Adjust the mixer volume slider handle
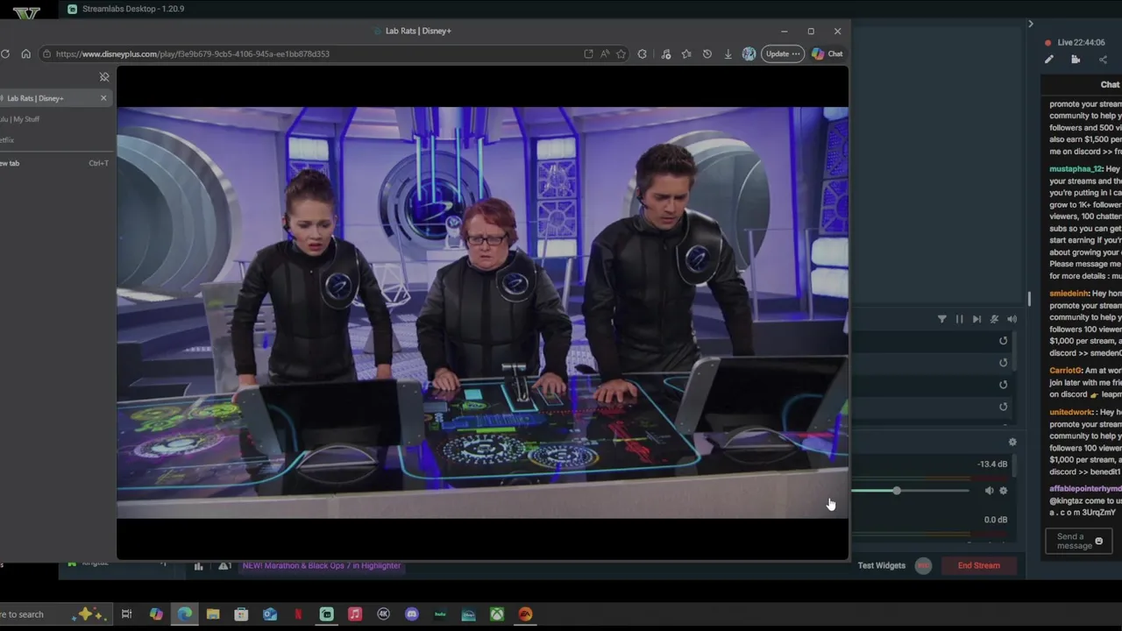The width and height of the screenshot is (1122, 631). 897,491
